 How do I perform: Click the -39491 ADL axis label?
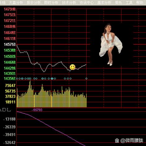9,135
